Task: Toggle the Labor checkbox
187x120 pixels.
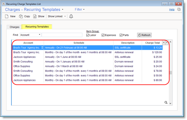Action: [88, 35]
